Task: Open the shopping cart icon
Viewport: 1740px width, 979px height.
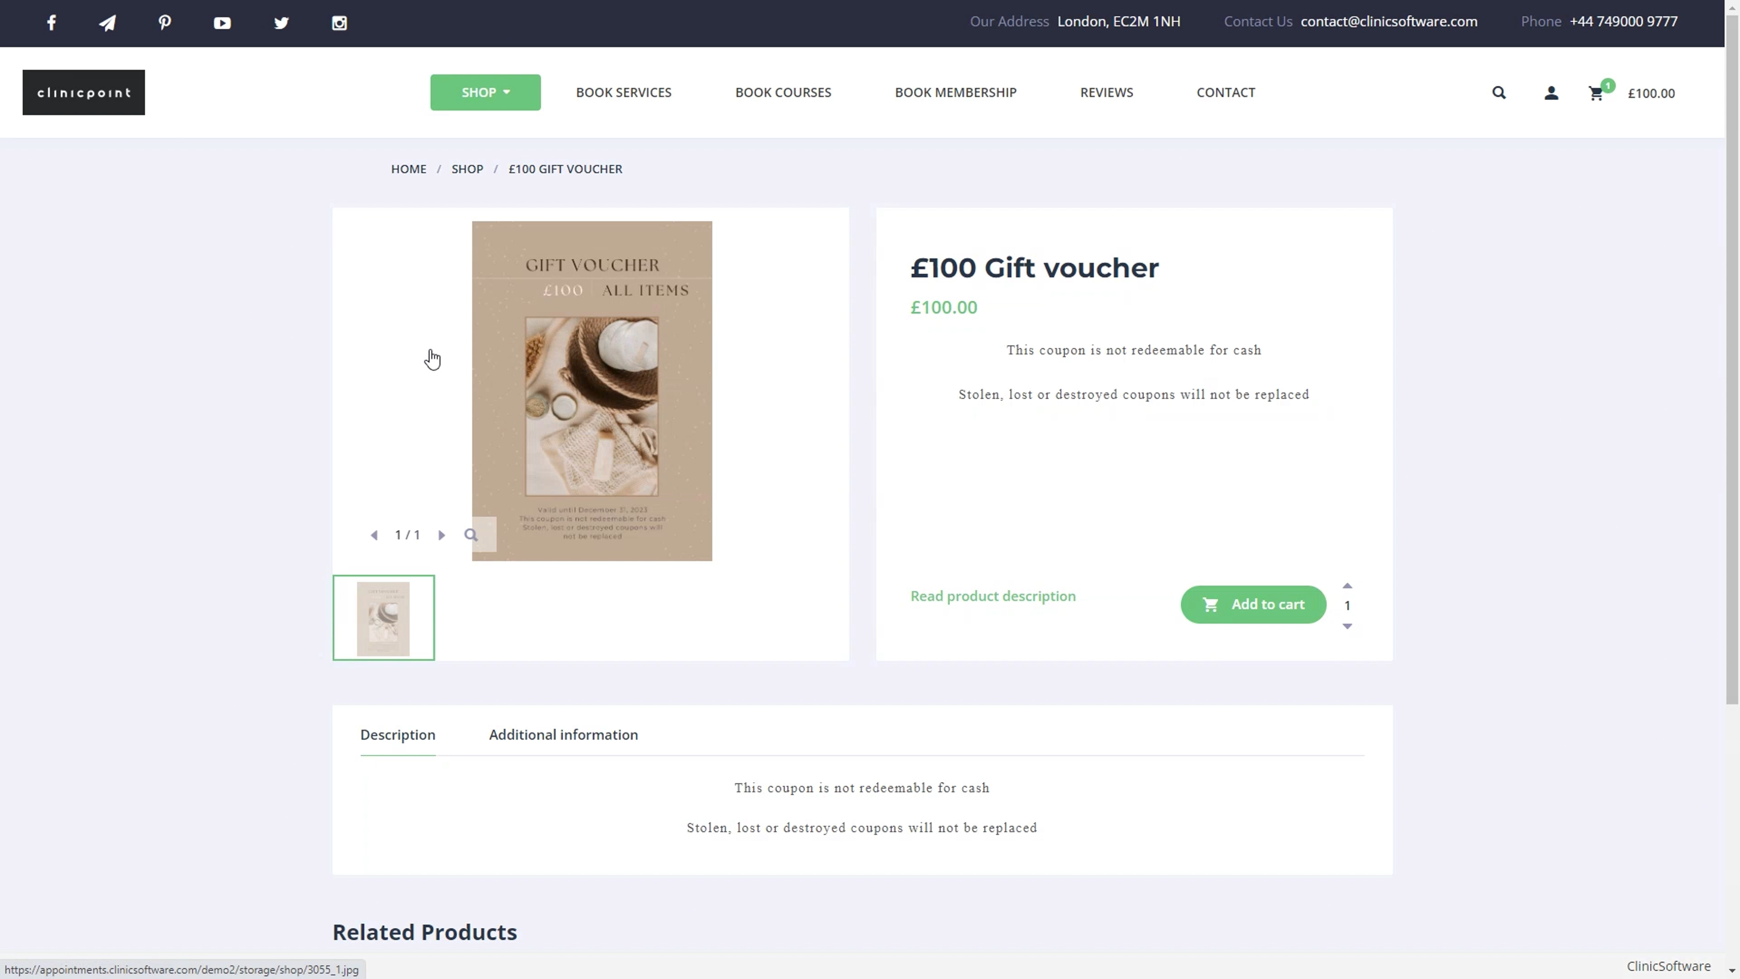Action: click(x=1596, y=93)
